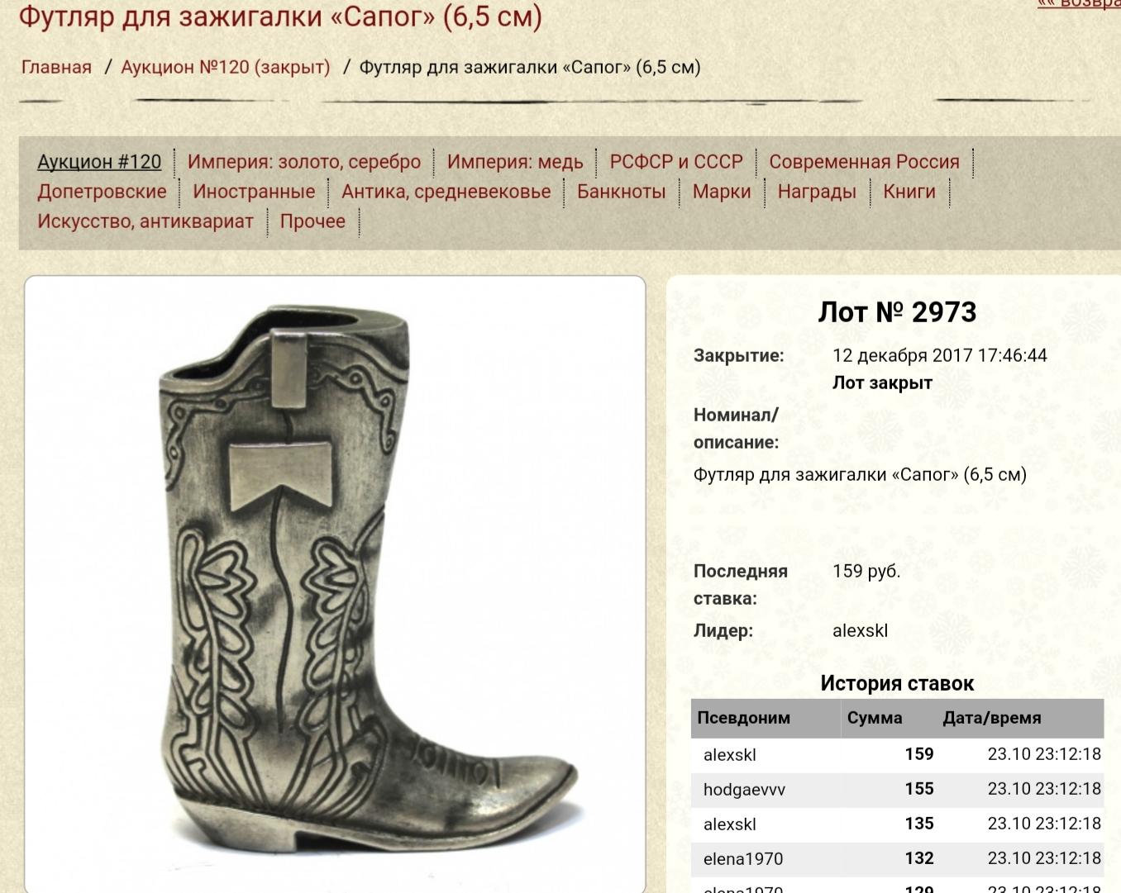Screen dimensions: 1121x893
Task: Select Иностранные category link
Action: tap(254, 192)
